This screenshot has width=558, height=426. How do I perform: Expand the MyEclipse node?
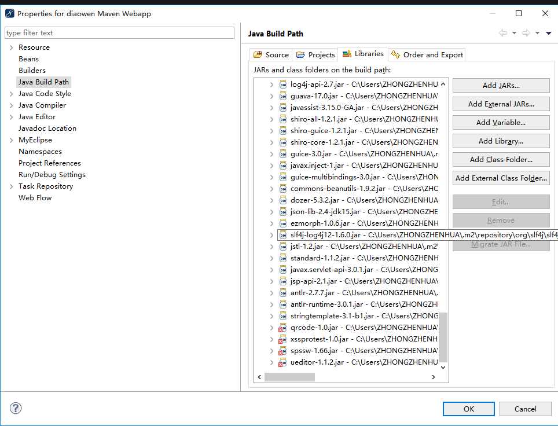point(12,140)
